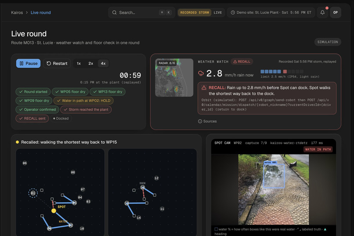The height and width of the screenshot is (236, 354).
Task: Select waypoint 03 on the left map
Action: tap(88, 201)
